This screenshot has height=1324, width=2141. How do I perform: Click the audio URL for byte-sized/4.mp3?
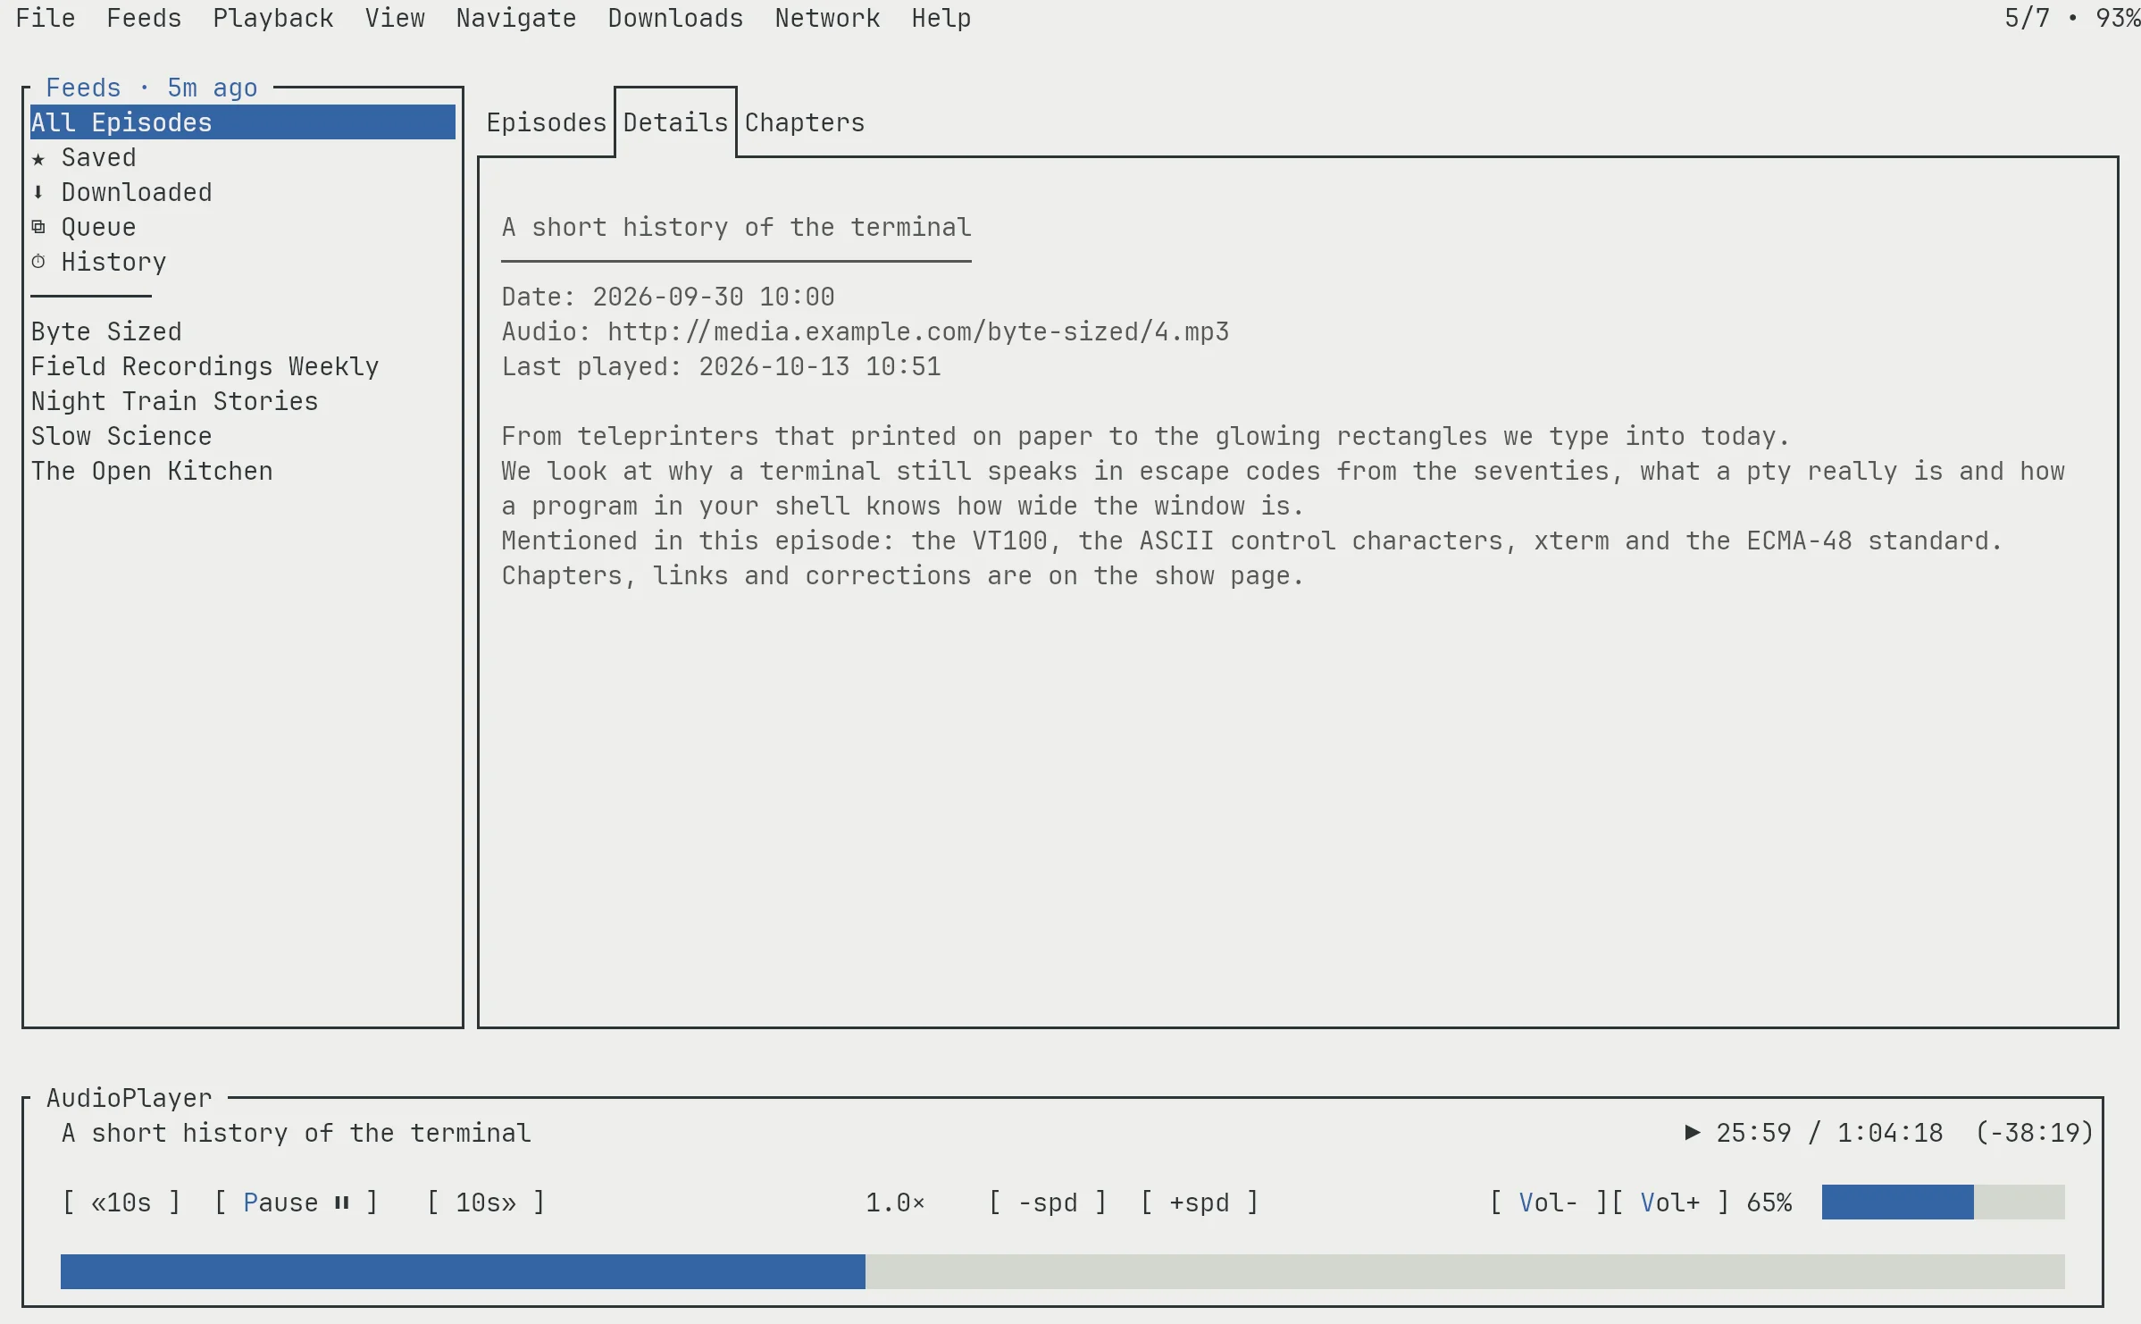point(918,331)
